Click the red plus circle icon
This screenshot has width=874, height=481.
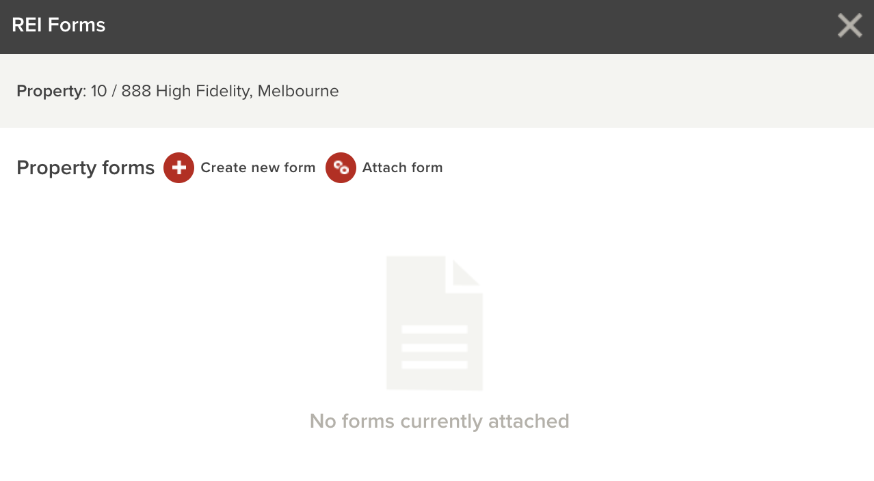pyautogui.click(x=178, y=167)
